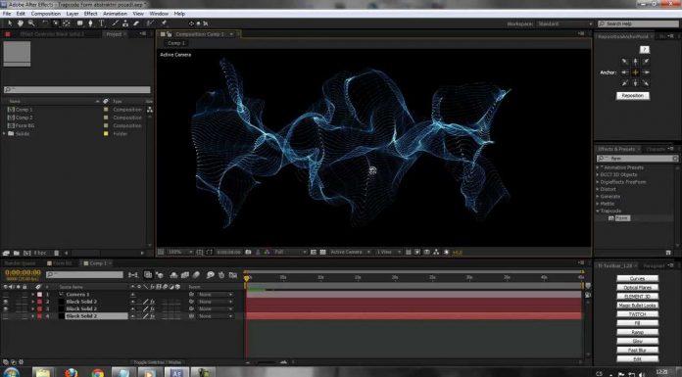
Task: Open the Composition menu
Action: [x=46, y=14]
